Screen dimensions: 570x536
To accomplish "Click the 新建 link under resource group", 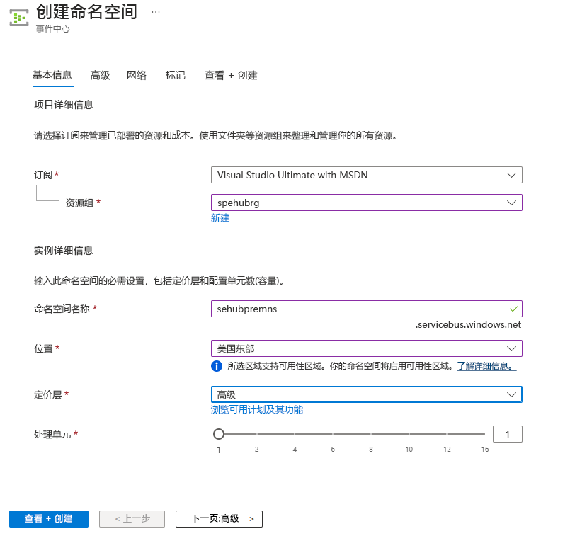I will [220, 217].
